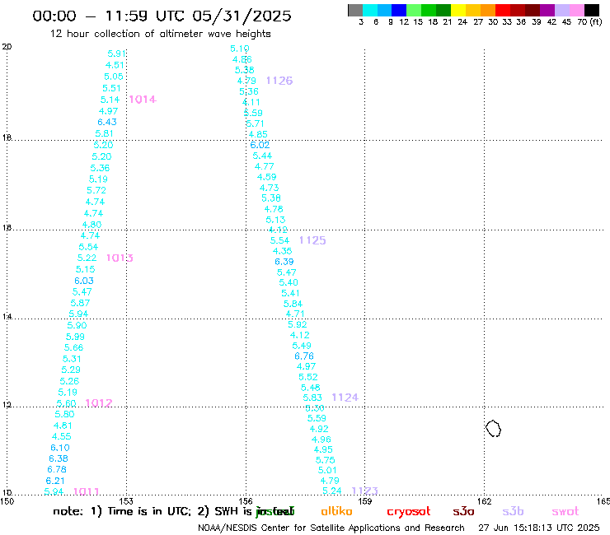Click the lavender pass label 1123
Screen dimensions: 610x535
coord(365,491)
